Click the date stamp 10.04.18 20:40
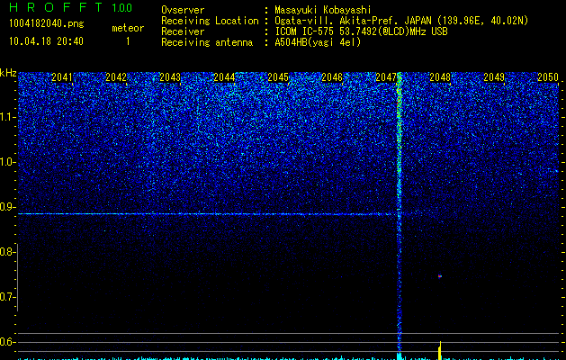The image size is (566, 360). (46, 41)
